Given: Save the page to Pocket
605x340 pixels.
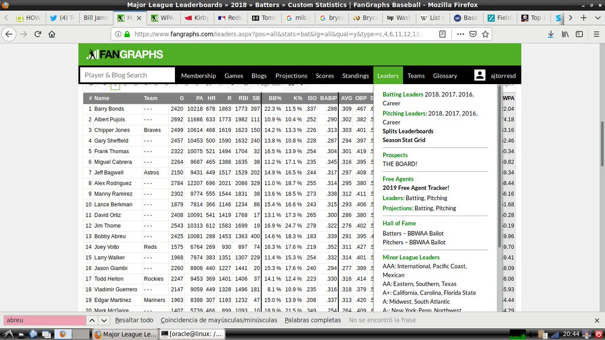Looking at the screenshot, I should (473, 34).
